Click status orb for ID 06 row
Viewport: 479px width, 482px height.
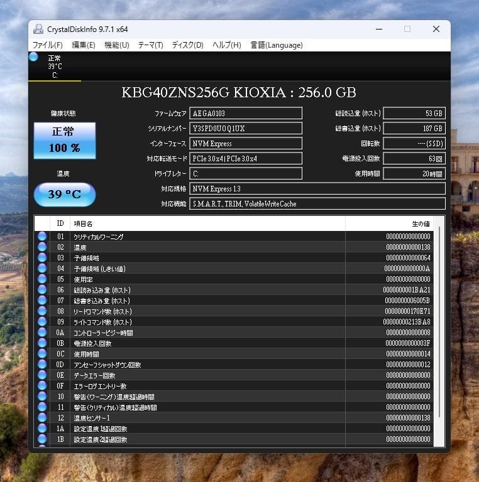pos(42,289)
